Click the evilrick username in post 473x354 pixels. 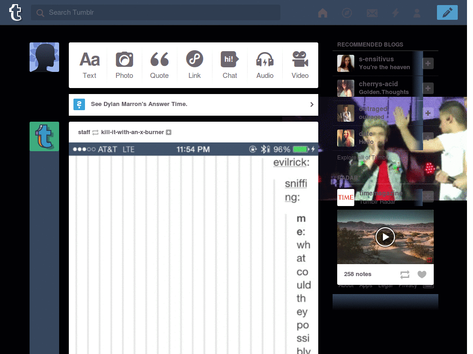tap(291, 163)
